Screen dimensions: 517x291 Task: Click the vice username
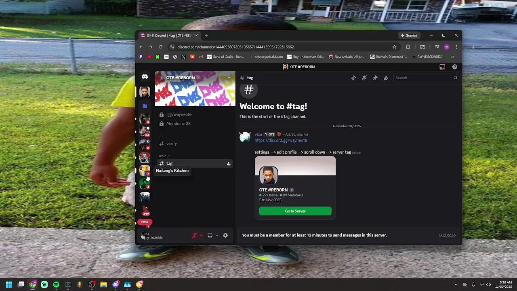tap(258, 135)
